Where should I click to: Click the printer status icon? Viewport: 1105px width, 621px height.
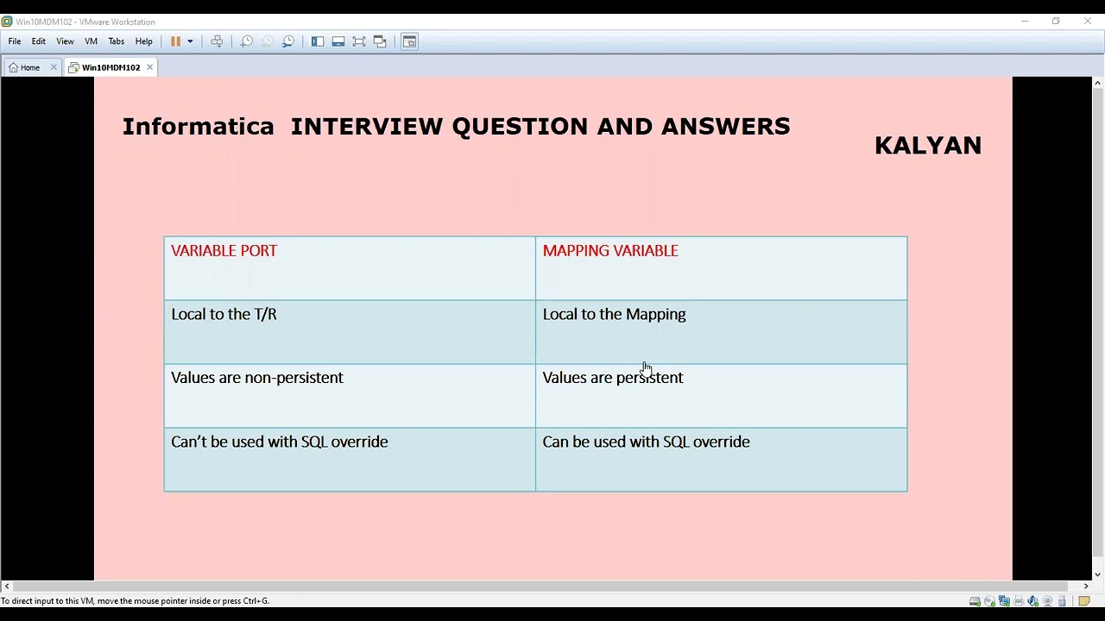click(x=1019, y=601)
